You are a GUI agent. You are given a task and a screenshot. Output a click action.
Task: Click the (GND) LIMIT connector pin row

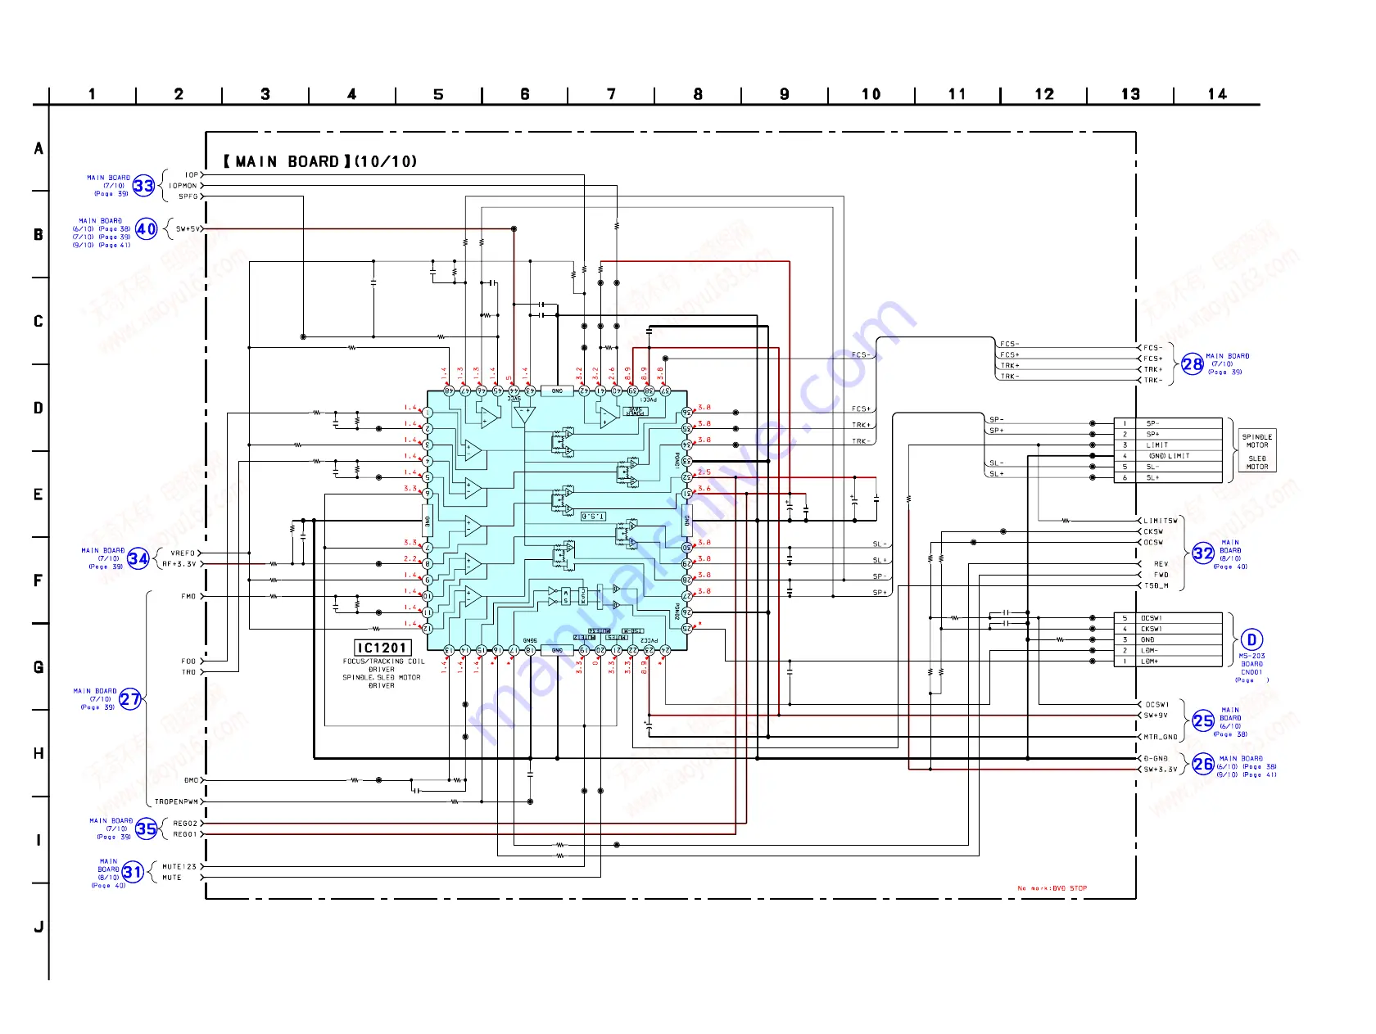(1168, 456)
